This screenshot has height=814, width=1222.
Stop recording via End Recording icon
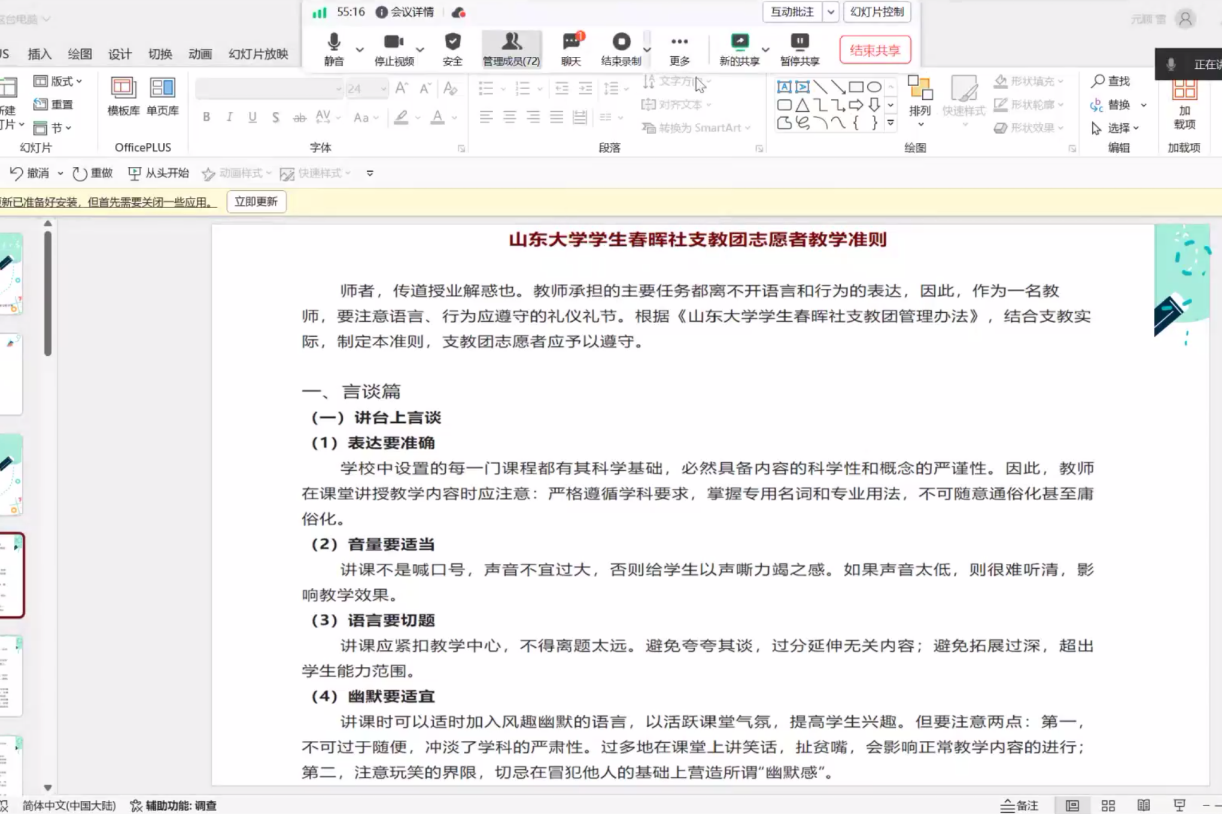pos(621,49)
